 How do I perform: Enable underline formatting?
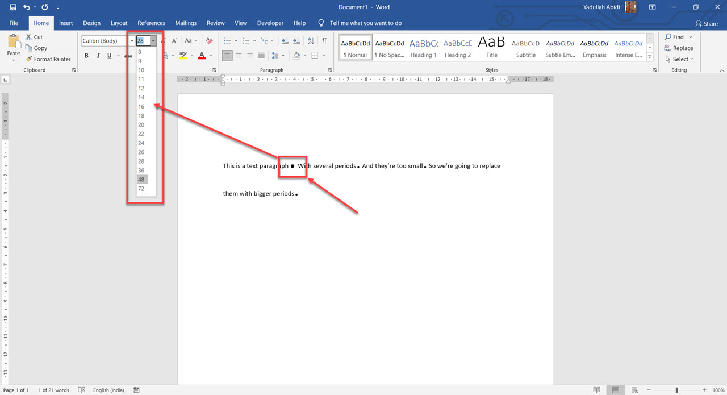point(108,55)
